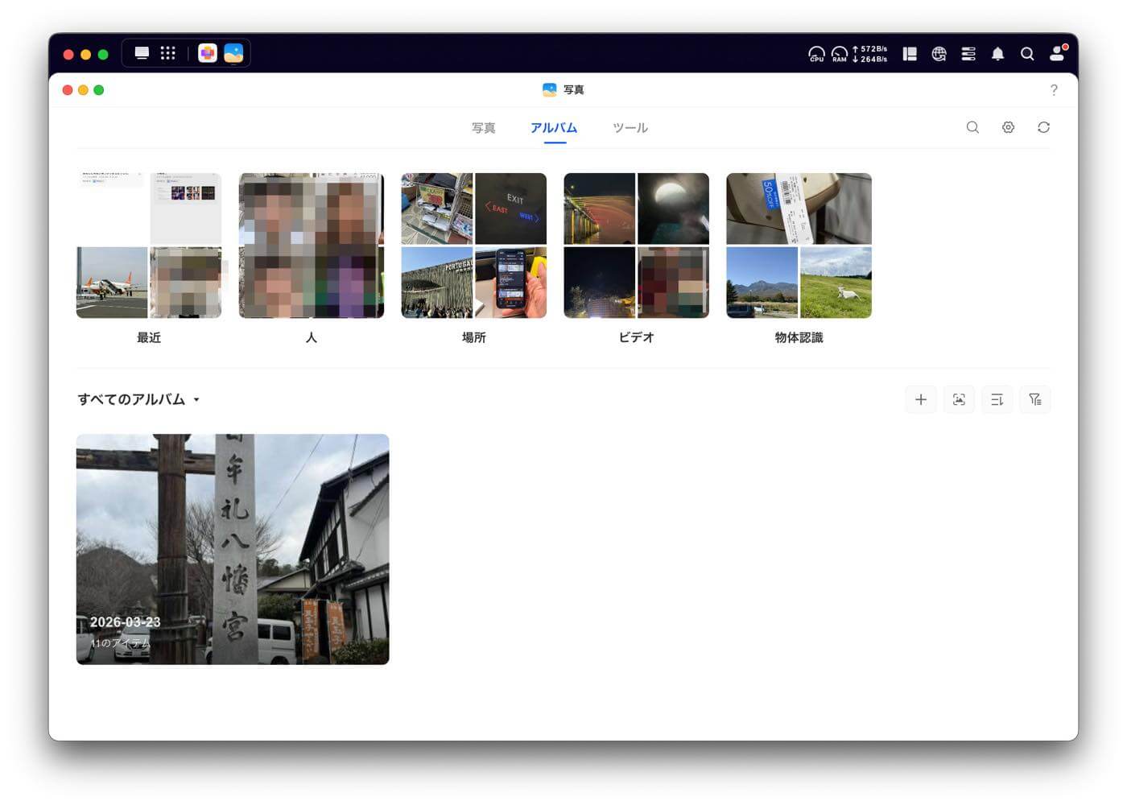1127x805 pixels.
Task: Switch to the 写真 tab
Action: pyautogui.click(x=483, y=128)
